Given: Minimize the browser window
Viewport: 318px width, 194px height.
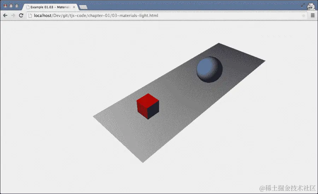Looking at the screenshot, I should (11, 6).
